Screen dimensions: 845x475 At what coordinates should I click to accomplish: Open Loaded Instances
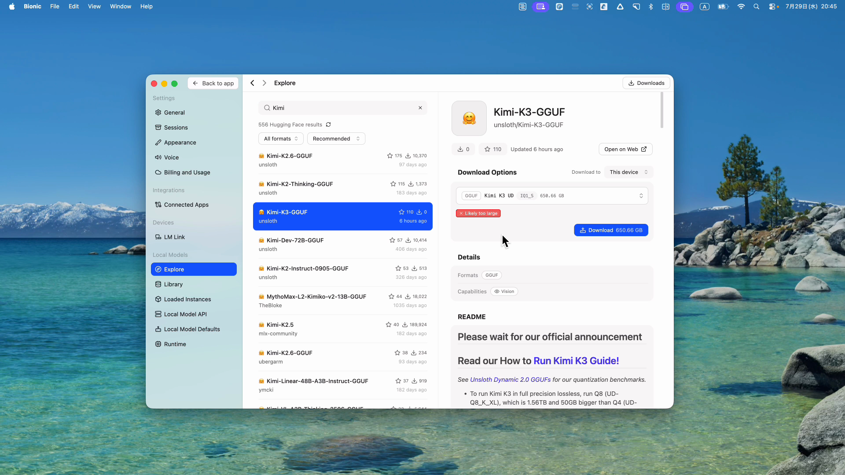(194, 299)
